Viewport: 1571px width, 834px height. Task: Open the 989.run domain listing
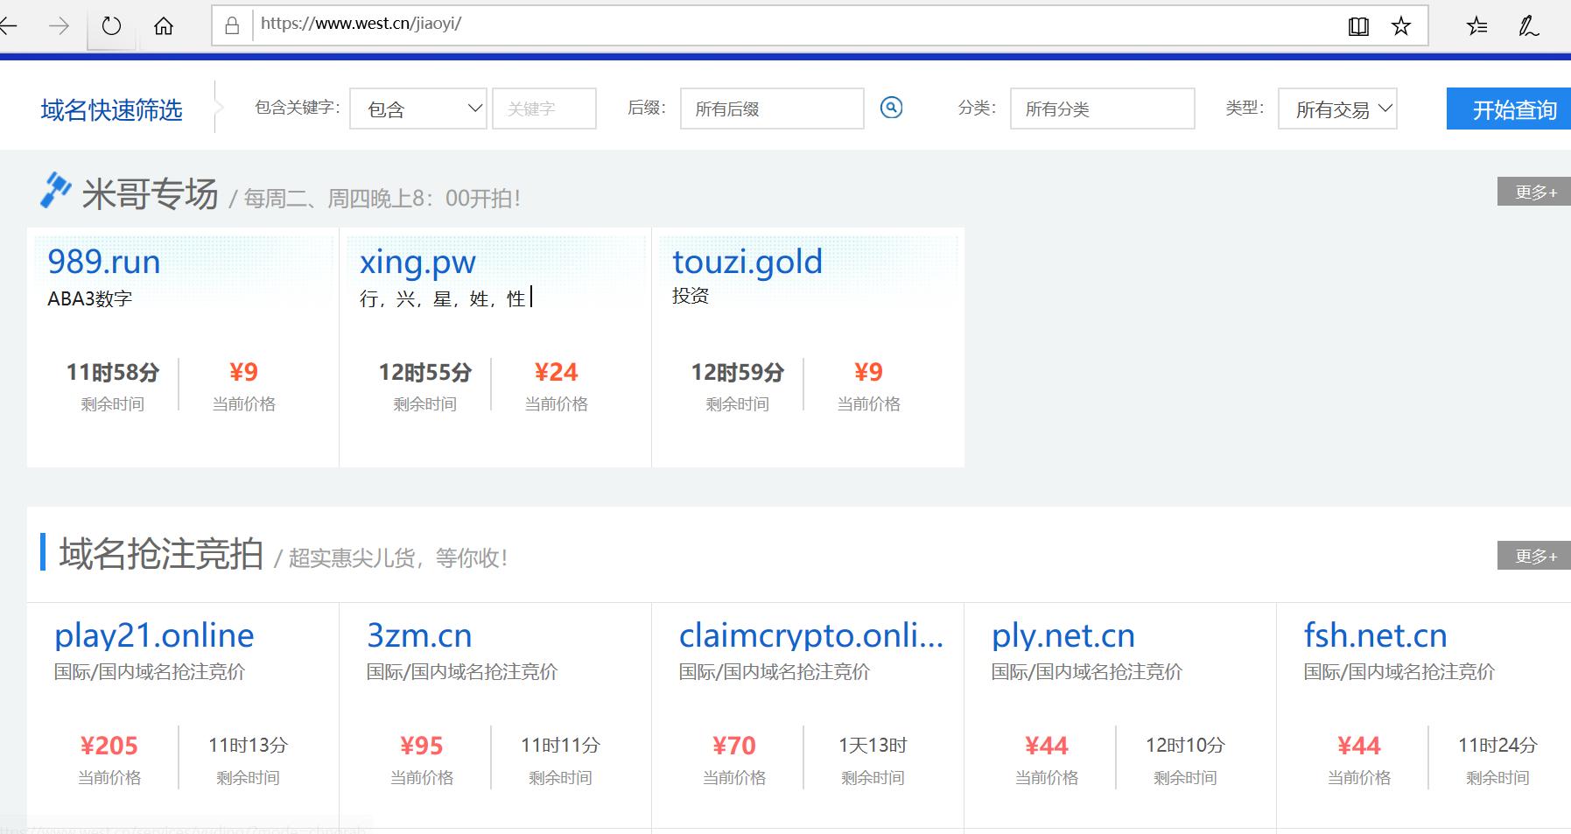point(103,262)
